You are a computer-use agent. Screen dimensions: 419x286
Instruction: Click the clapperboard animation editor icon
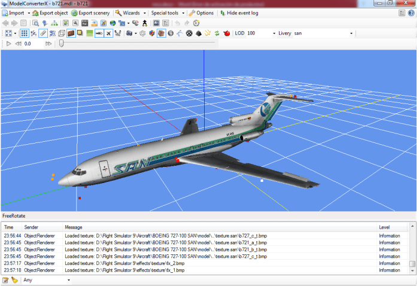point(85,23)
